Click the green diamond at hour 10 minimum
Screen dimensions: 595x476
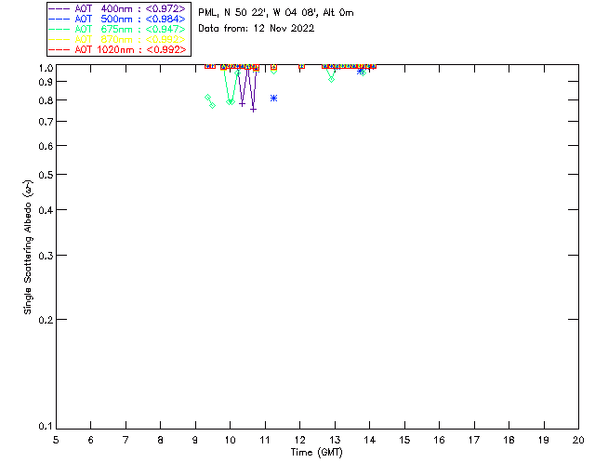230,101
